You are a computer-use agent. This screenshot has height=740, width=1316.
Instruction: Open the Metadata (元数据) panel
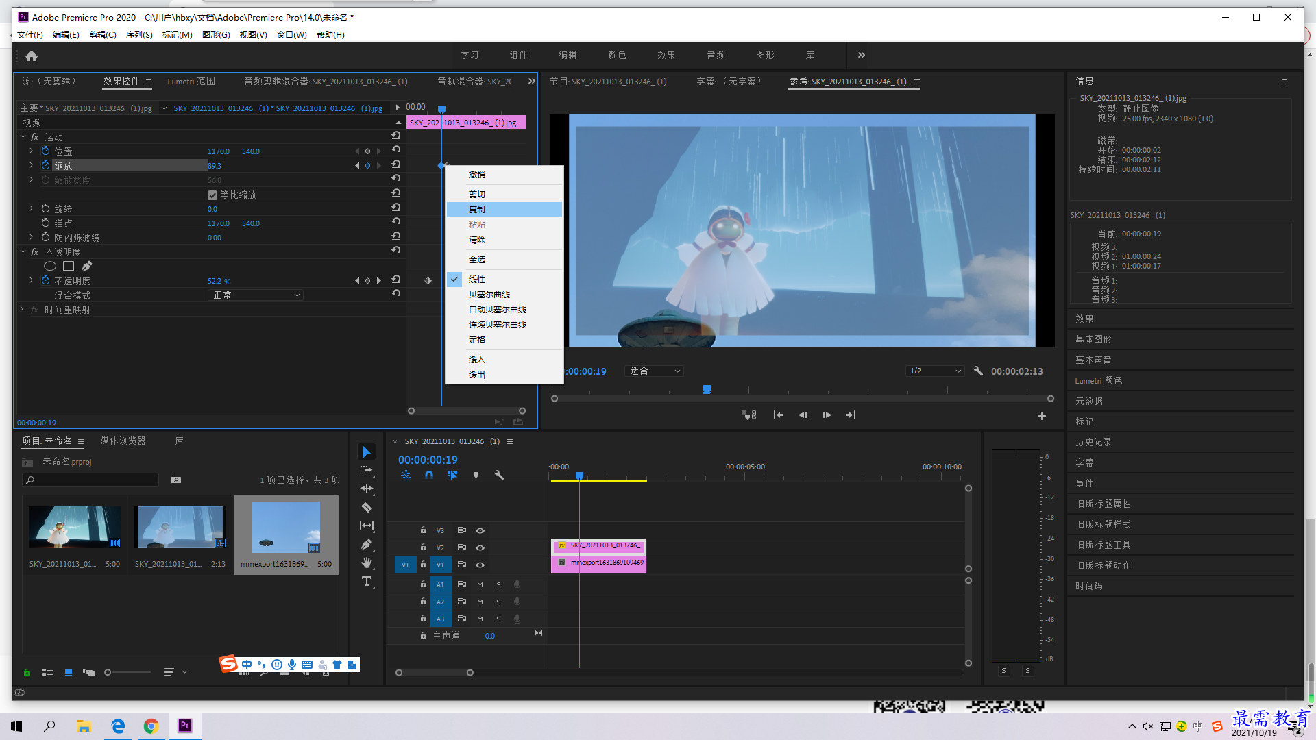[x=1089, y=401]
